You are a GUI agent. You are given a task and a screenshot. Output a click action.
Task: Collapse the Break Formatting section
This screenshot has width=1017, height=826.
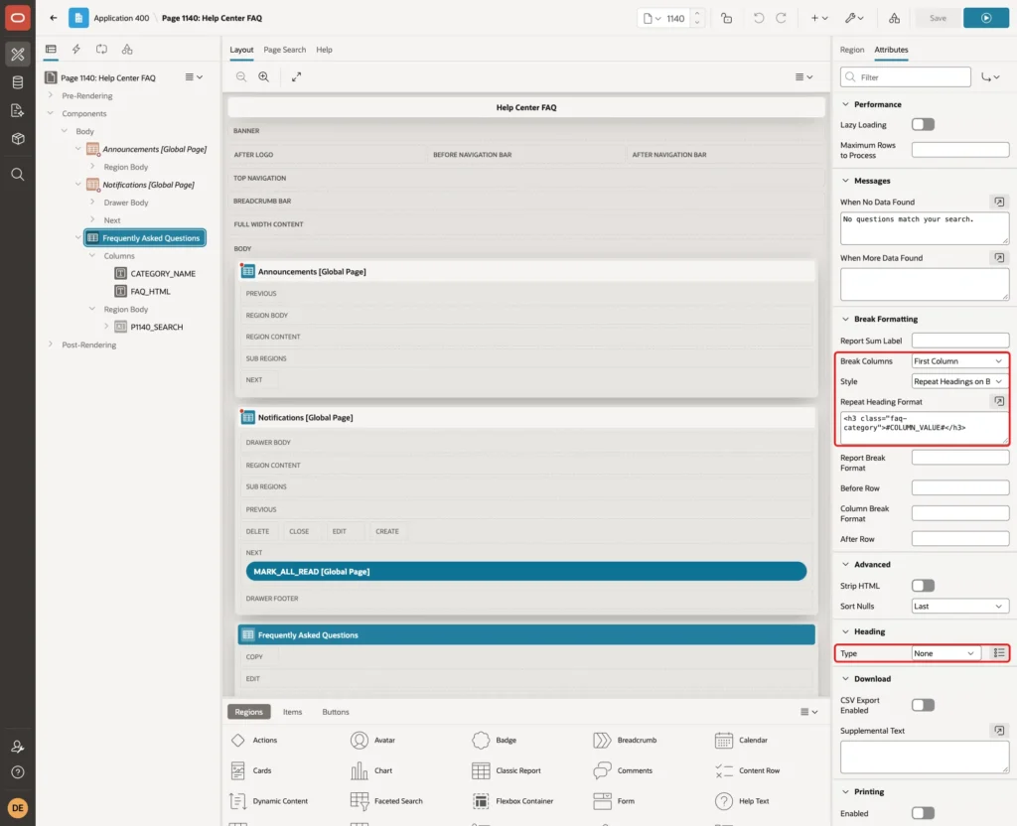(x=845, y=319)
